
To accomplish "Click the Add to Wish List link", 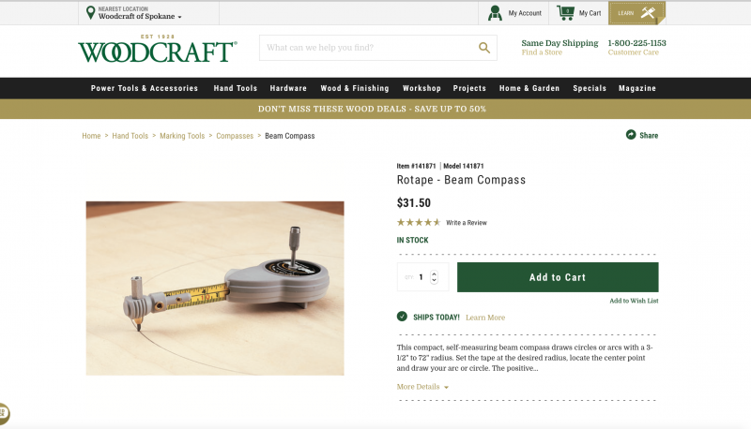I will pos(634,301).
